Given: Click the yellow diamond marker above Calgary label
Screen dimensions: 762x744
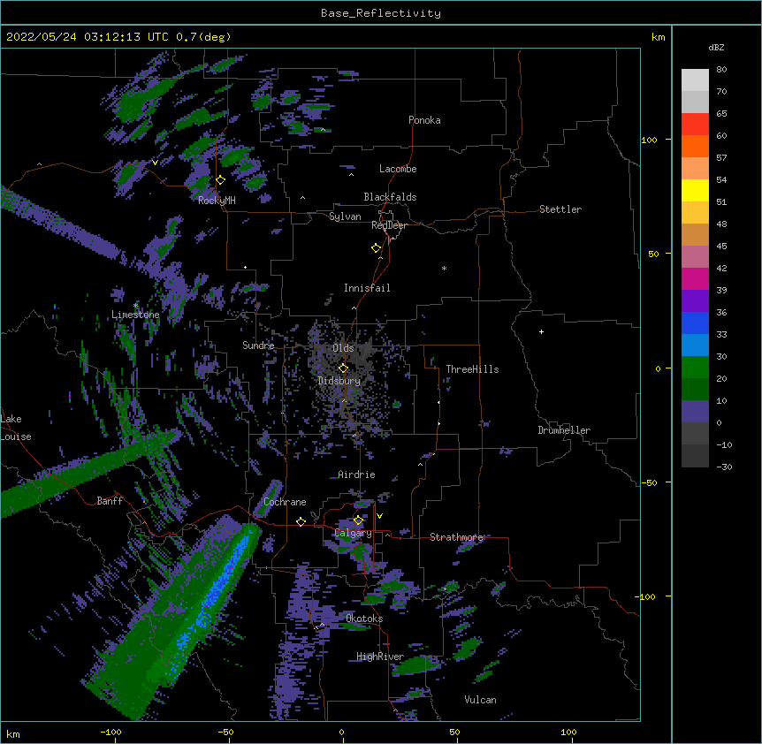Looking at the screenshot, I should (358, 520).
